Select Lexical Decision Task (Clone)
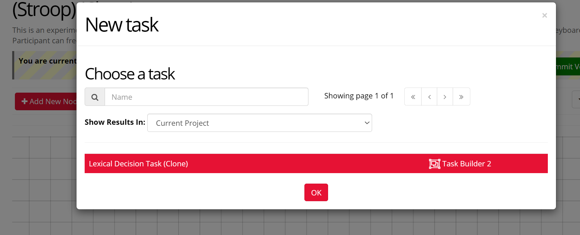The width and height of the screenshot is (580, 235). click(138, 164)
